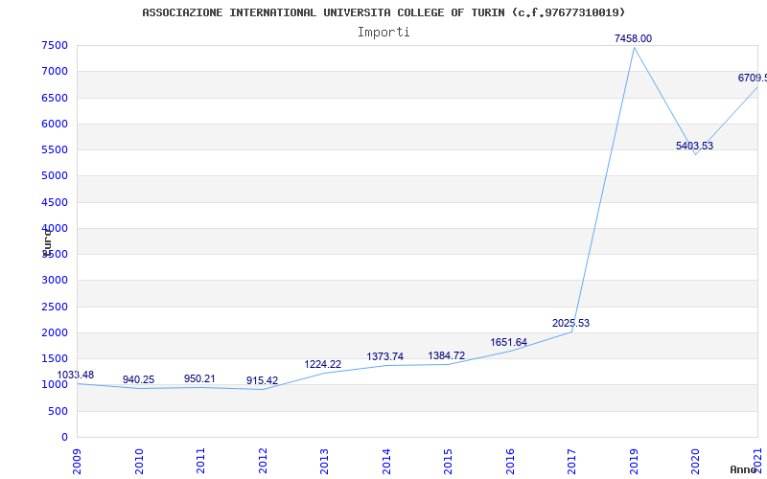Select the 915.42 value label
This screenshot has width=767, height=479.
(262, 380)
